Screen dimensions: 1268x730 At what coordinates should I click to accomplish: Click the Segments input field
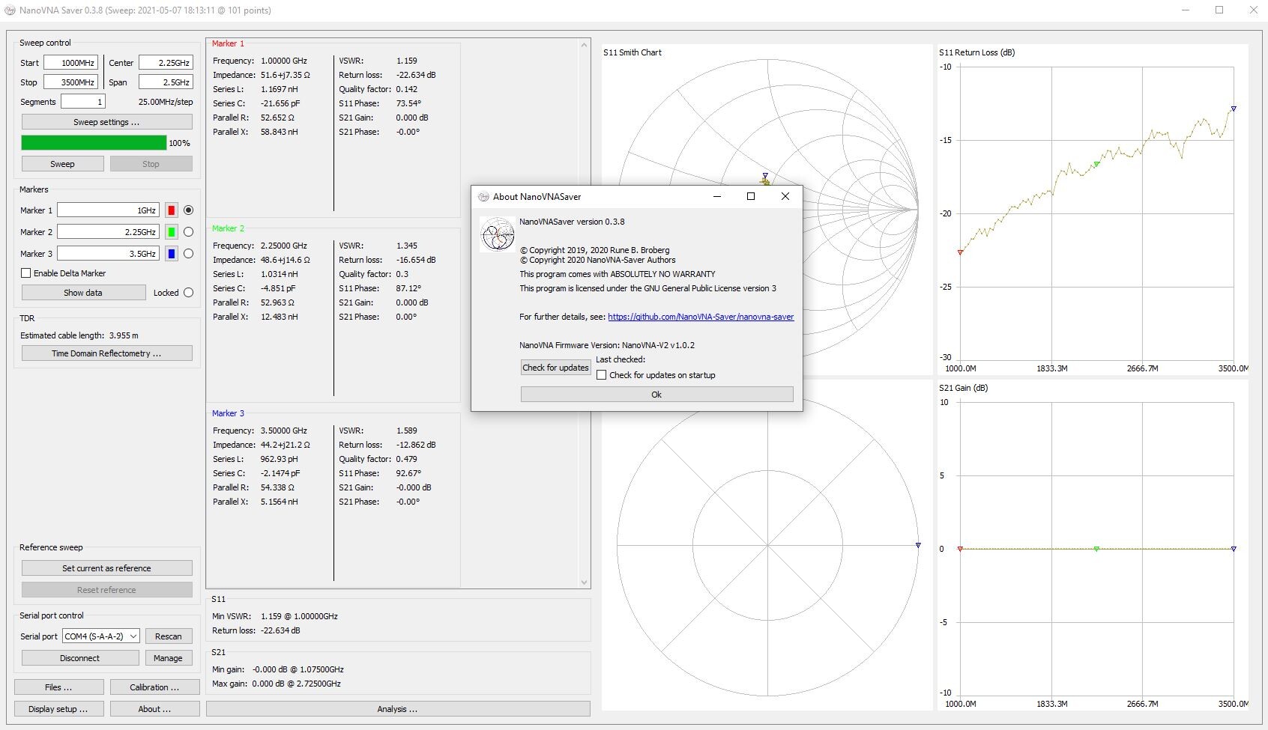point(83,102)
